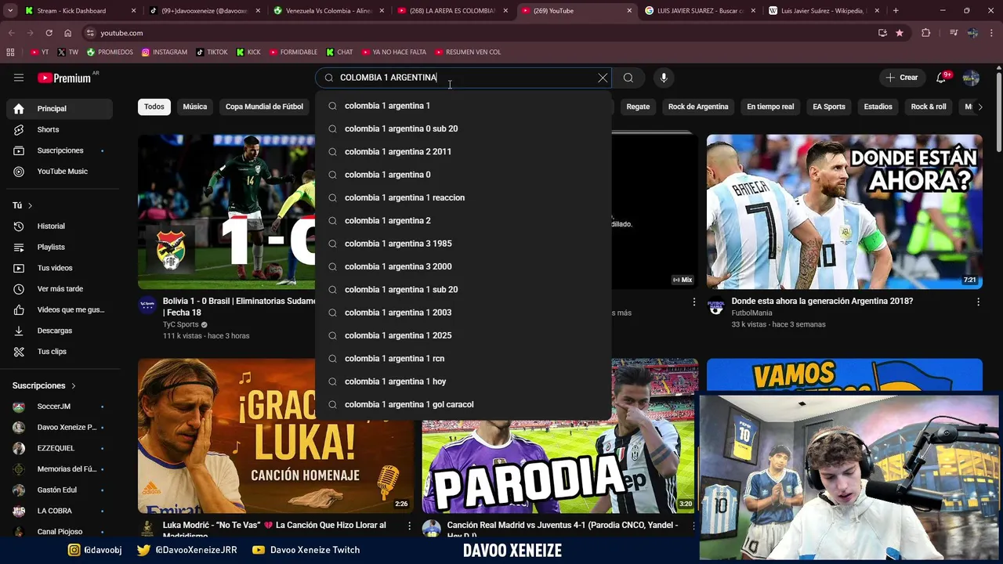The image size is (1003, 564).
Task: Open the SoccerJM subscription channel
Action: (x=60, y=407)
